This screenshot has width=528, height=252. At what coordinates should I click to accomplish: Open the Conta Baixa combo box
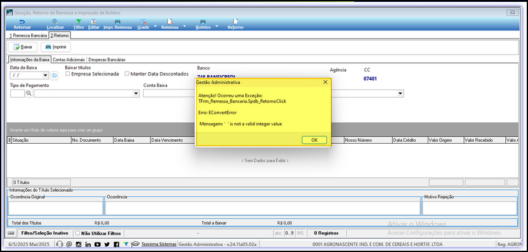coord(169,94)
